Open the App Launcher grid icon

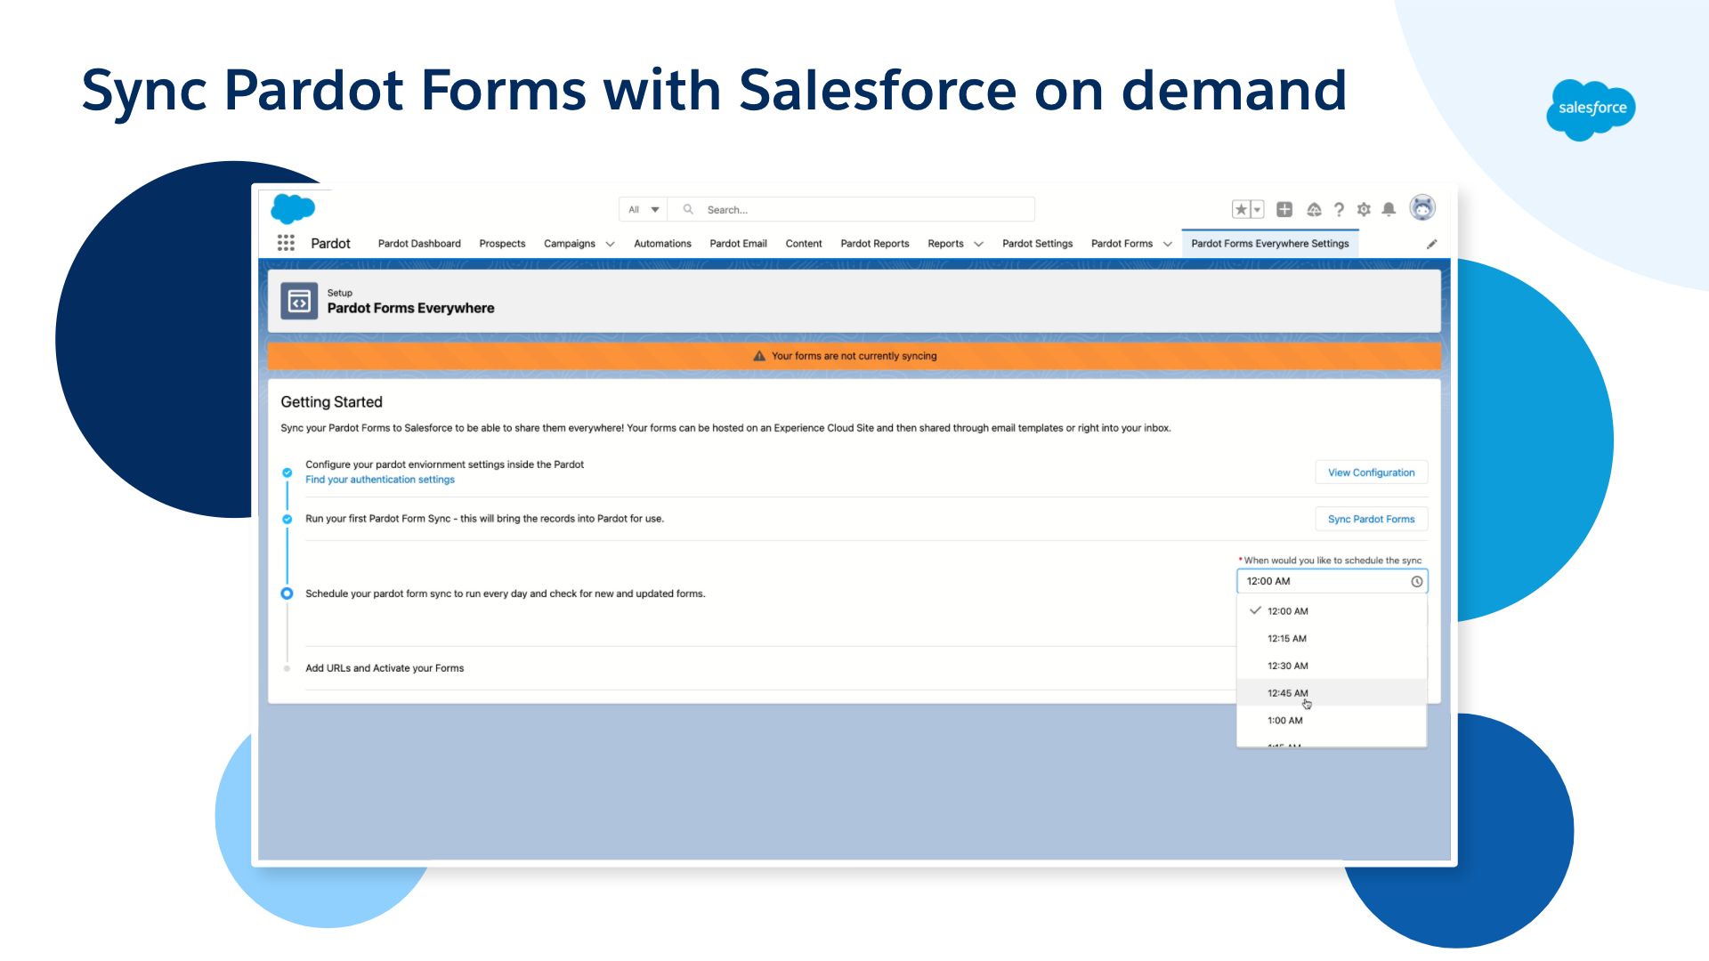(286, 242)
